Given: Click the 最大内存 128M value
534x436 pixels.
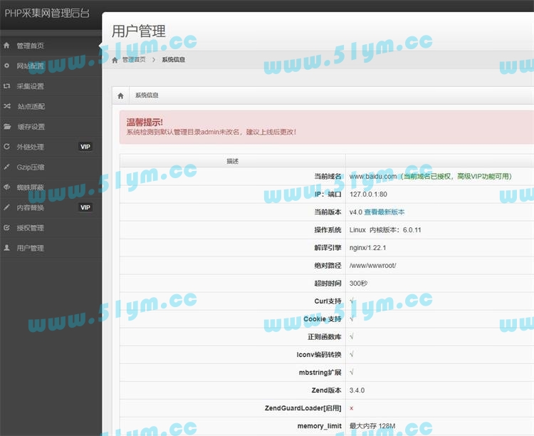Looking at the screenshot, I should 372,426.
